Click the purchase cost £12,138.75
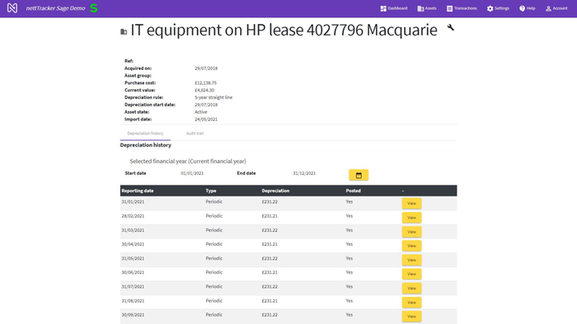 205,82
